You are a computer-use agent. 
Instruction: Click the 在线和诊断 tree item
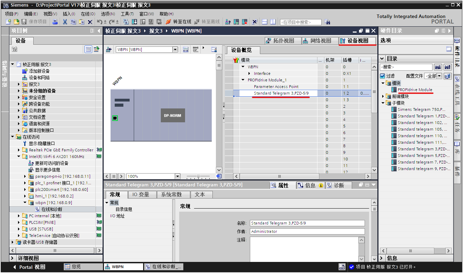(x=52, y=209)
